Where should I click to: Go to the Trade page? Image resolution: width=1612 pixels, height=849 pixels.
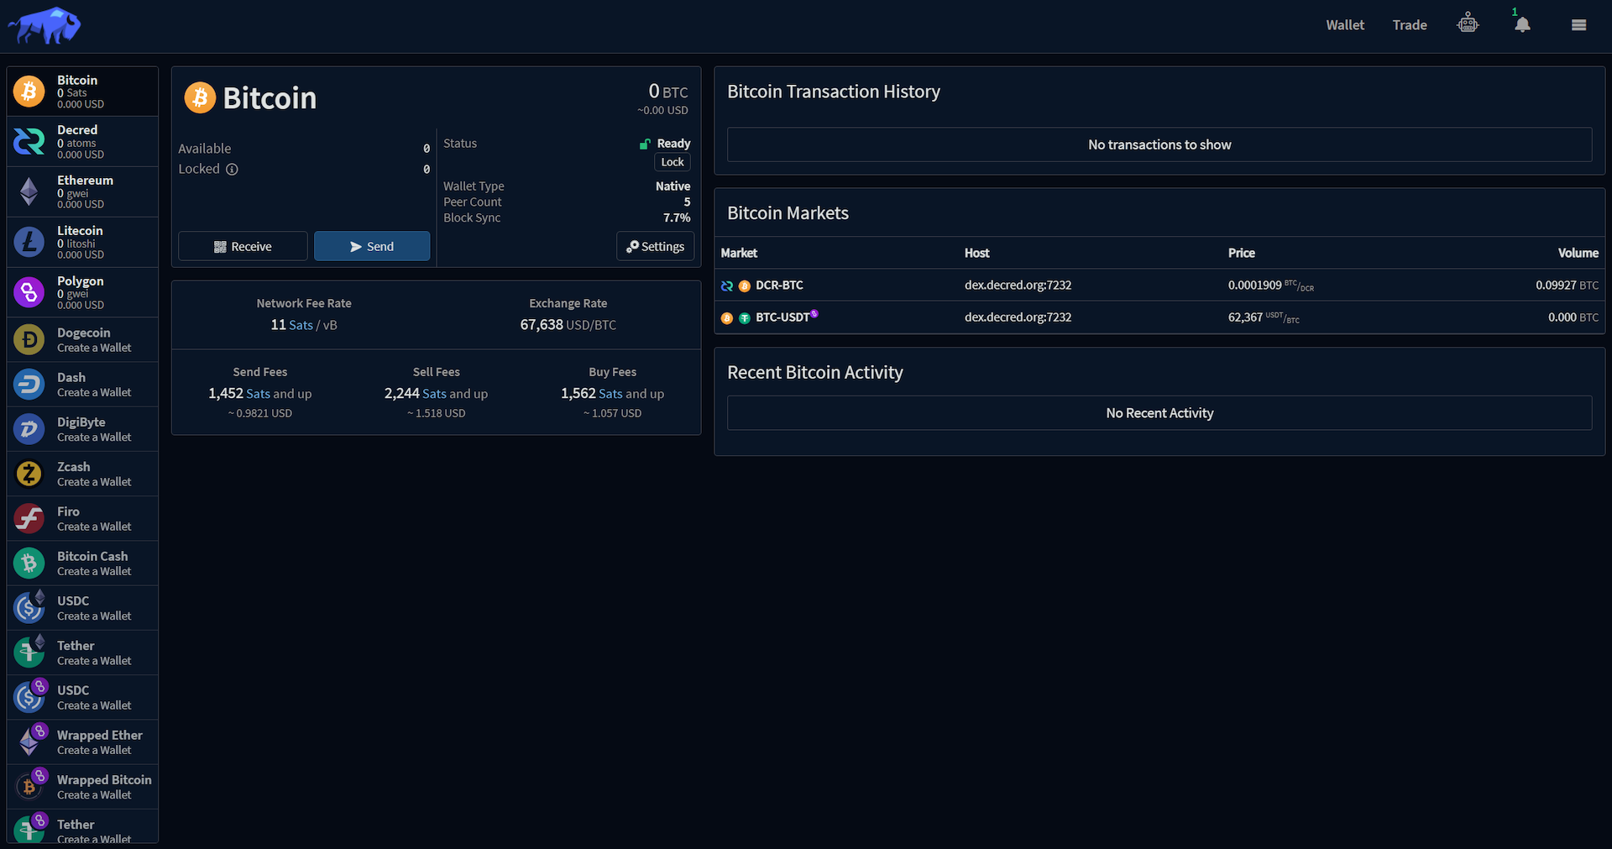1409,25
